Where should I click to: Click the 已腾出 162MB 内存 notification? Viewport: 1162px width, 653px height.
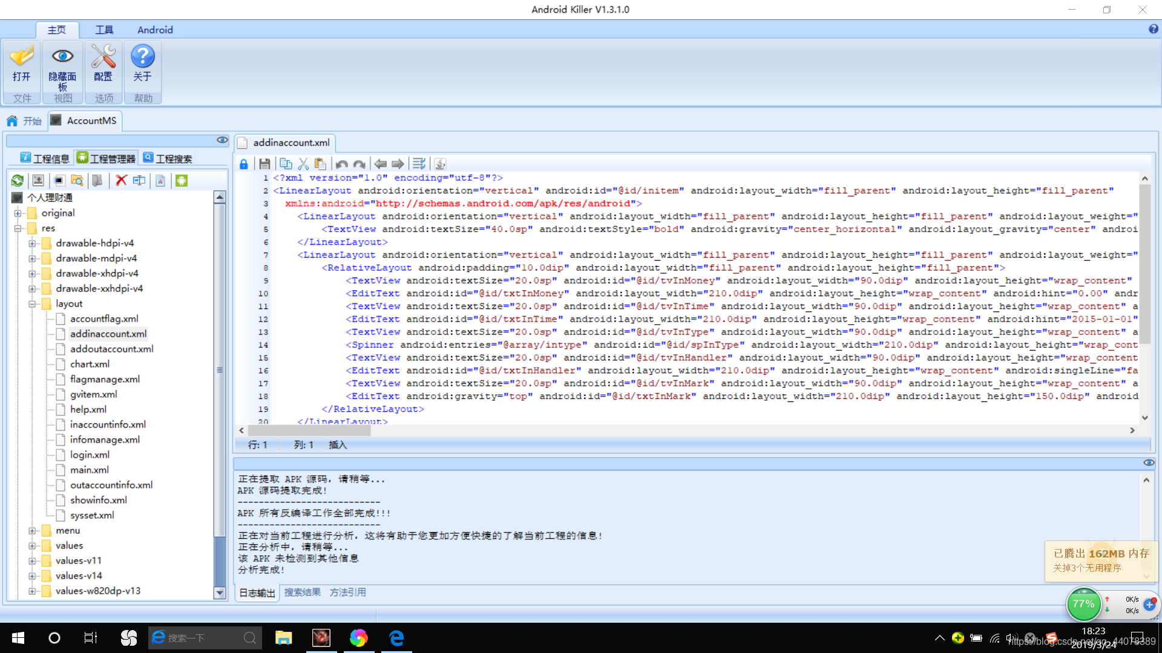[x=1101, y=560]
